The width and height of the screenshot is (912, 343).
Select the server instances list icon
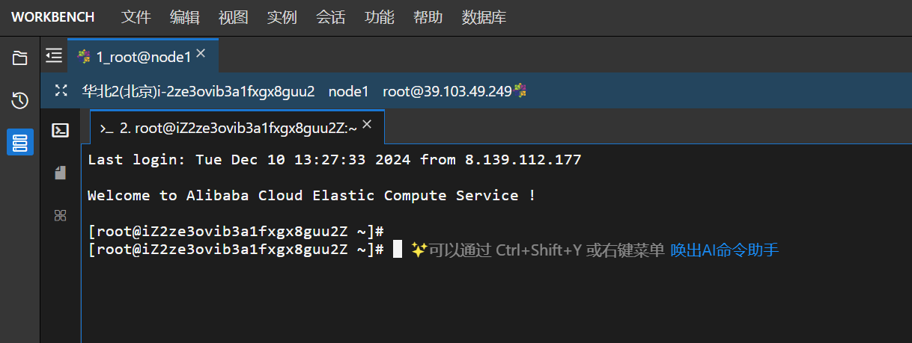pyautogui.click(x=20, y=141)
